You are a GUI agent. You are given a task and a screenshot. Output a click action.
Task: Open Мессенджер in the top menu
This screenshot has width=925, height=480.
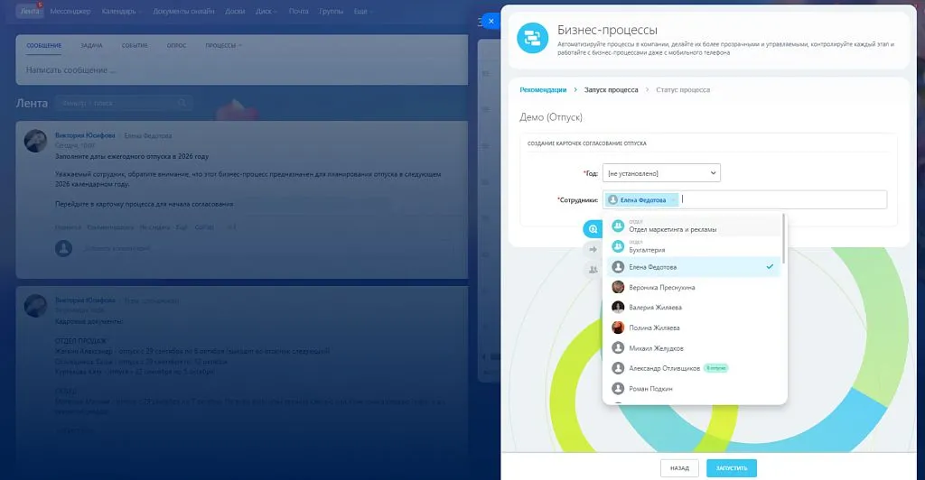[x=70, y=11]
